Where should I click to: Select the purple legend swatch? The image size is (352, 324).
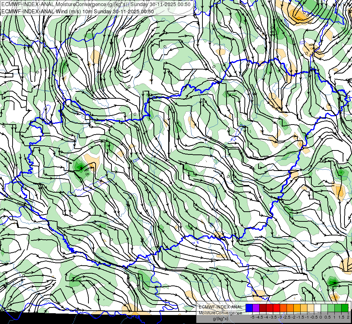(x=256, y=308)
